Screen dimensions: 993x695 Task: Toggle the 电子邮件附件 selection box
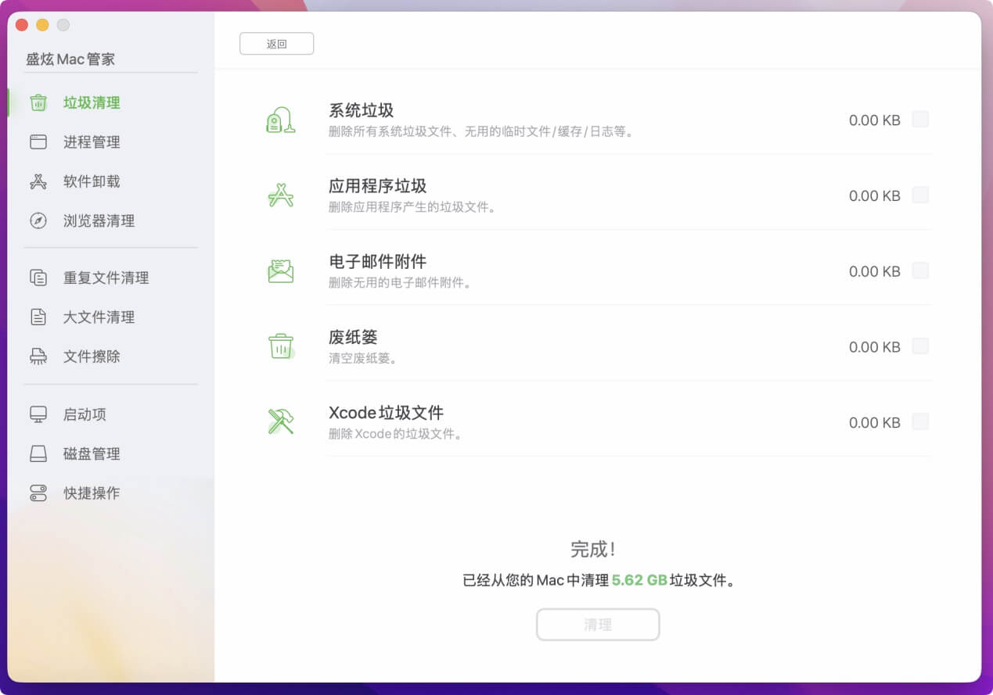click(920, 270)
